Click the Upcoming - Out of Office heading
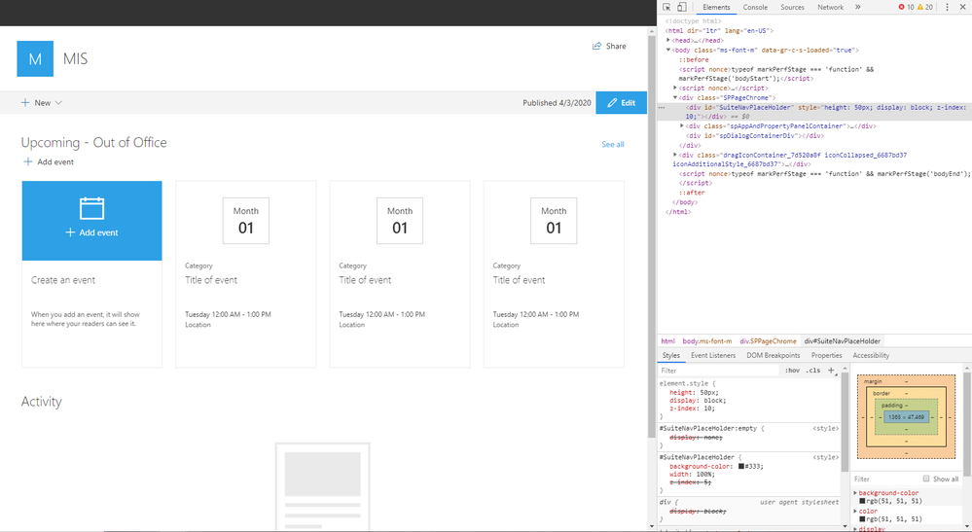The image size is (972, 532). tap(94, 142)
